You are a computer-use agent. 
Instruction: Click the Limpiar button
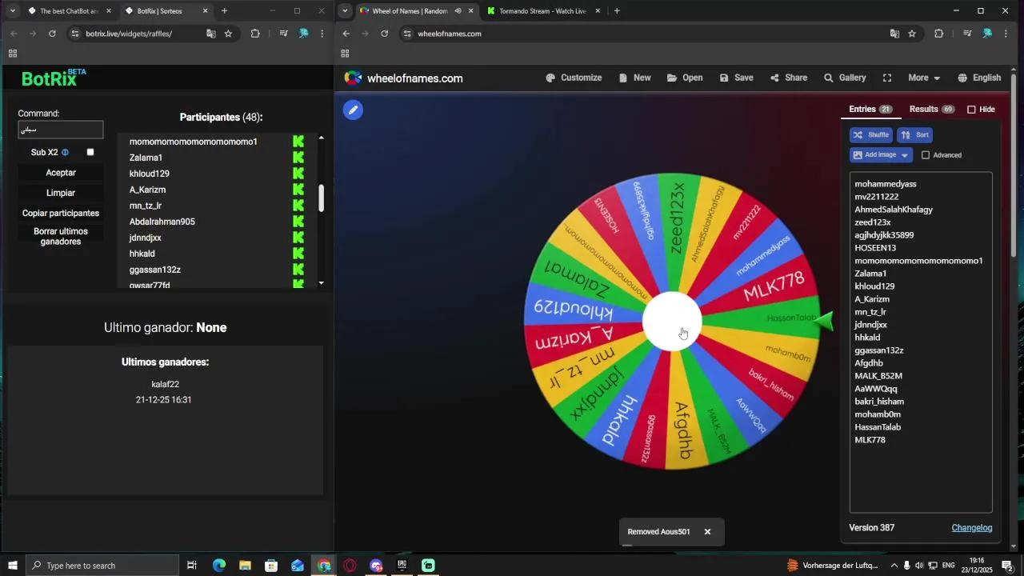click(x=61, y=193)
